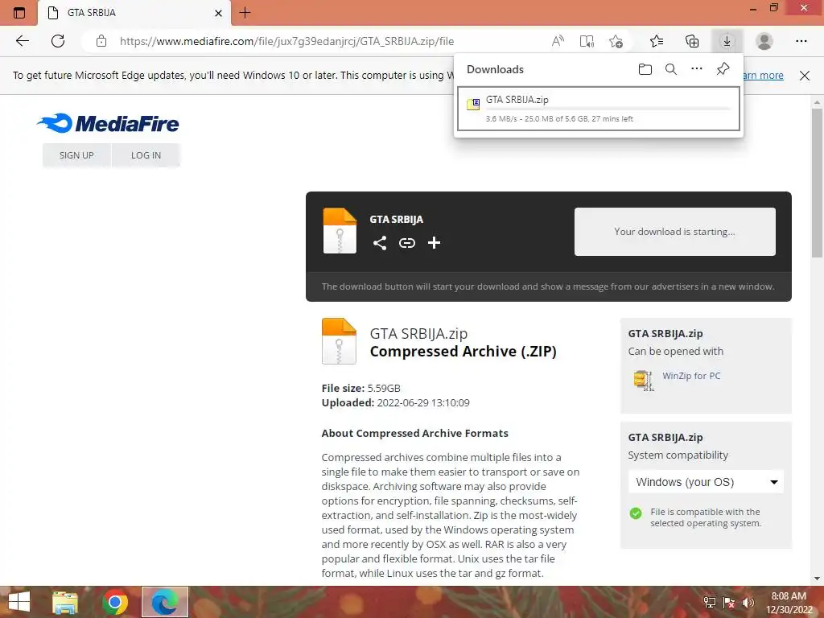Viewport: 824px width, 618px height.
Task: Open Immersive Reader icon in address bar
Action: (587, 41)
